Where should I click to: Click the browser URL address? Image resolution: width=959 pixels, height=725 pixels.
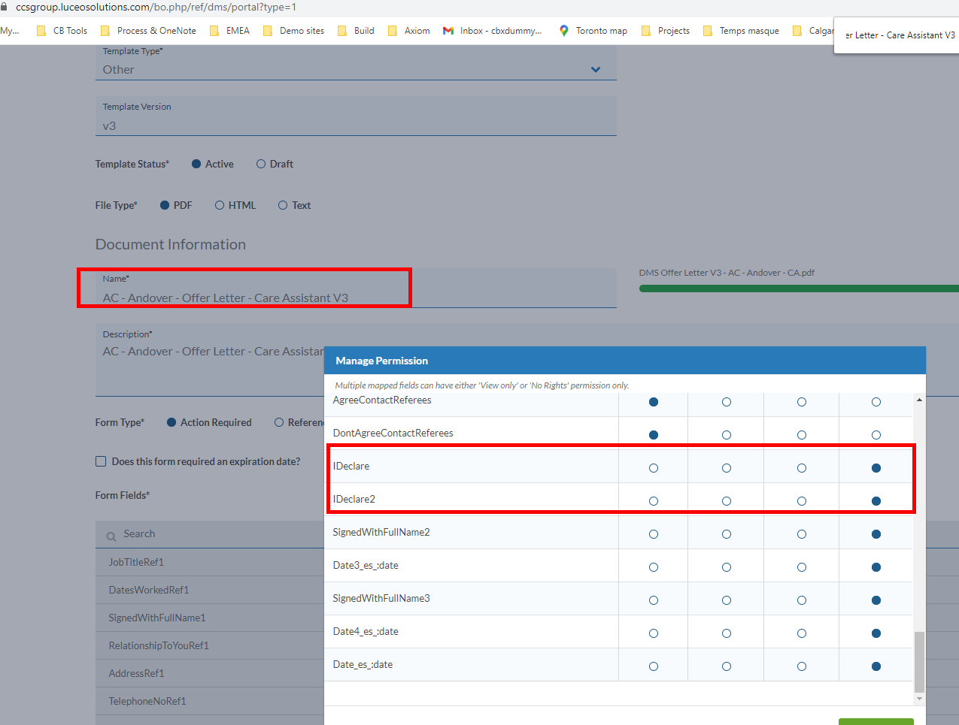156,7
